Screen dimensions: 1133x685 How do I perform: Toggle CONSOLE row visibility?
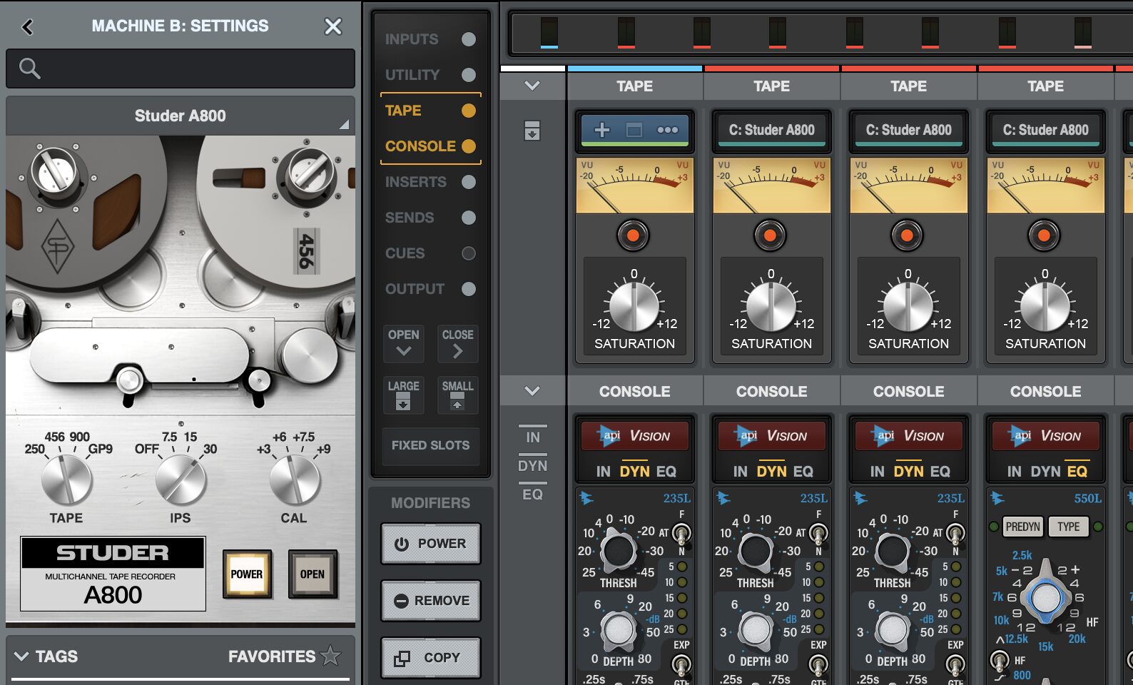(x=469, y=146)
